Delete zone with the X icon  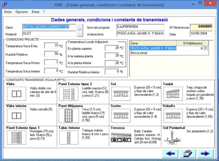[x=206, y=48]
